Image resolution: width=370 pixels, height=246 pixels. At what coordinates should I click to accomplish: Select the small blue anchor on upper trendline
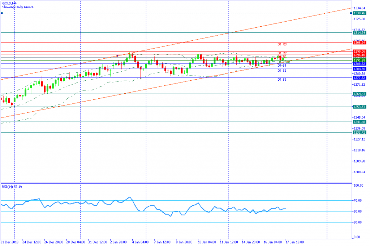tap(117, 56)
